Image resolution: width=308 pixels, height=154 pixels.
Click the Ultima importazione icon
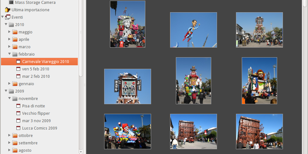point(8,10)
